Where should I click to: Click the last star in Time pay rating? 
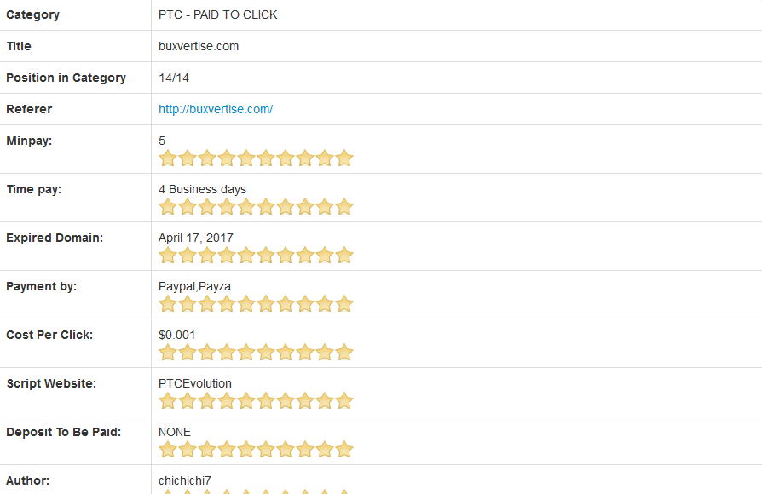pos(344,207)
